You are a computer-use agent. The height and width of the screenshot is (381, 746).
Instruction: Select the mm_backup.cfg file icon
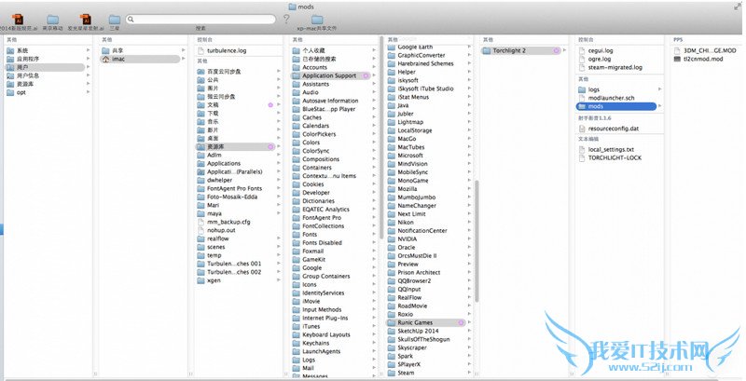[x=200, y=222]
